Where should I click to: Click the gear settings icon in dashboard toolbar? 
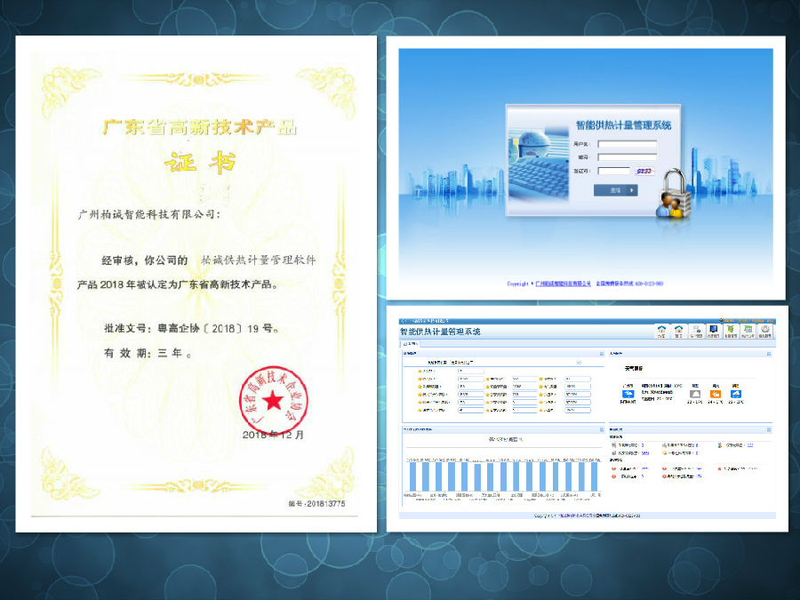point(765,331)
